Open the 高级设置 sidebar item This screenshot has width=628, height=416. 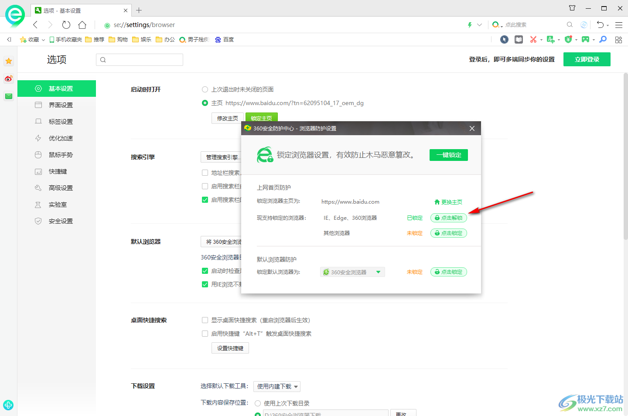tap(57, 188)
